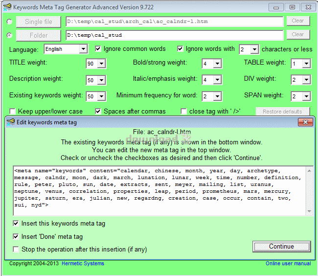Toggle Ignore words with characters checkbox

[180, 48]
